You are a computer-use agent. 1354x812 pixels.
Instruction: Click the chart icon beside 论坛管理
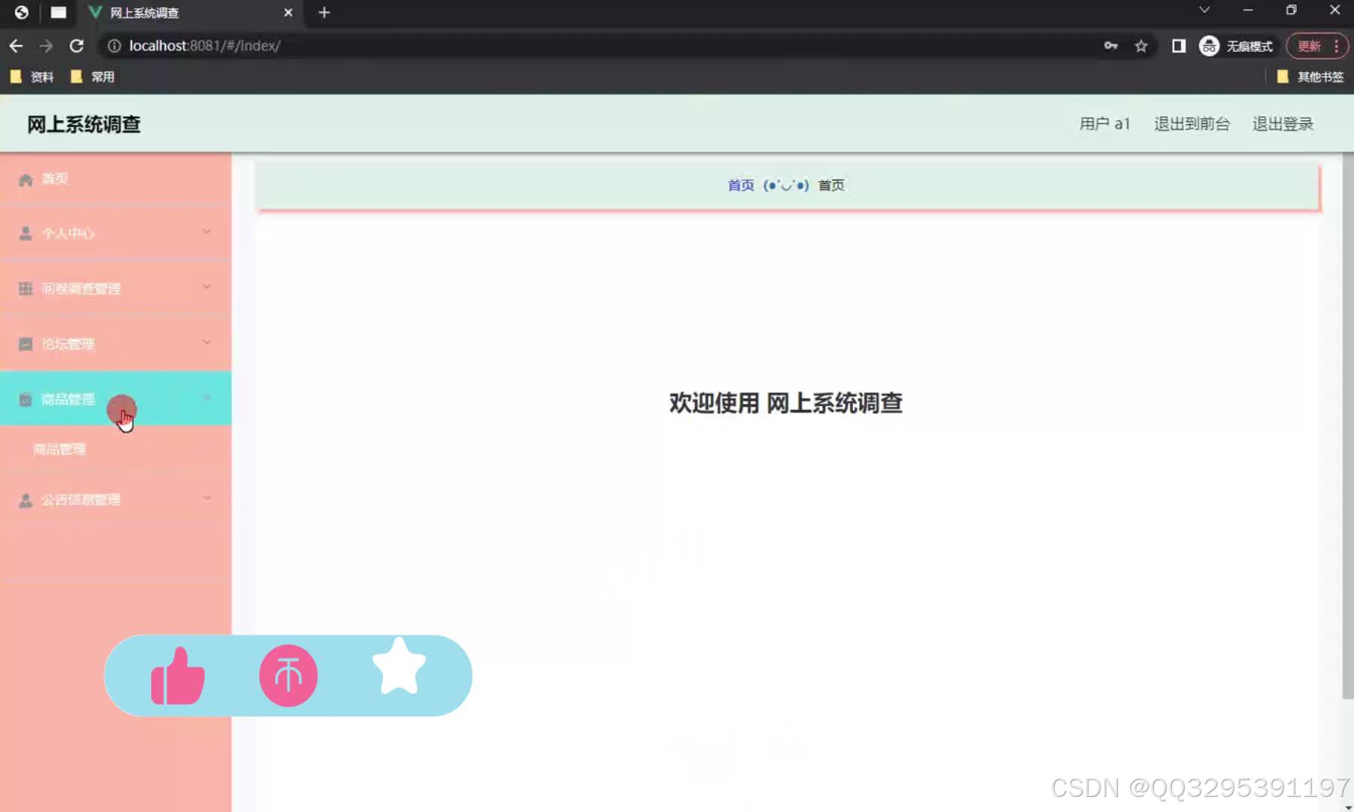click(26, 344)
